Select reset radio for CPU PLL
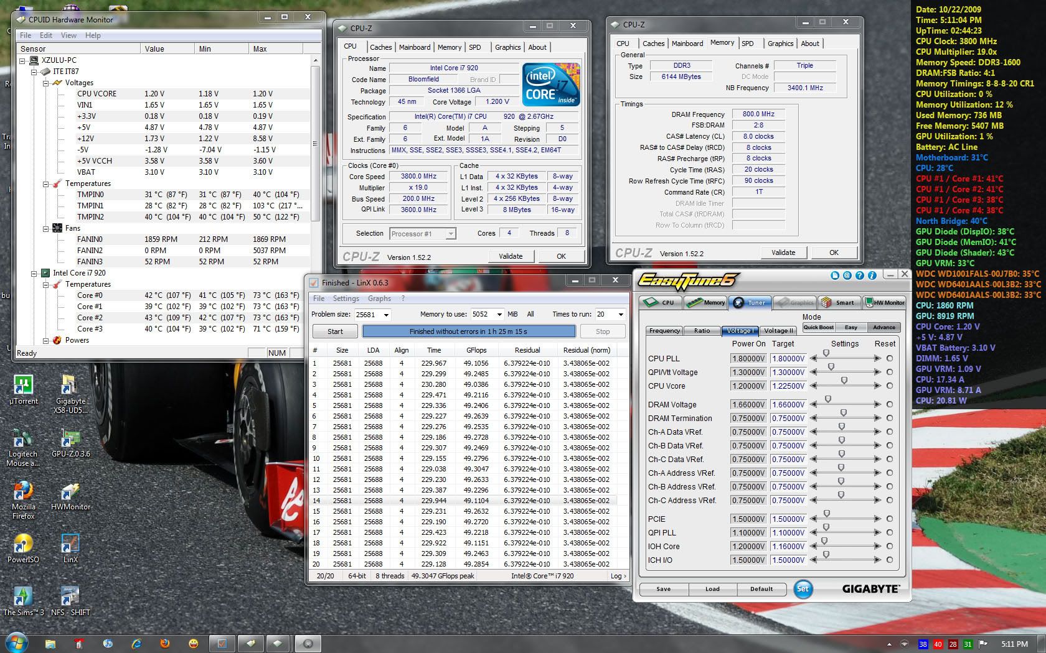1046x653 pixels. (x=890, y=358)
